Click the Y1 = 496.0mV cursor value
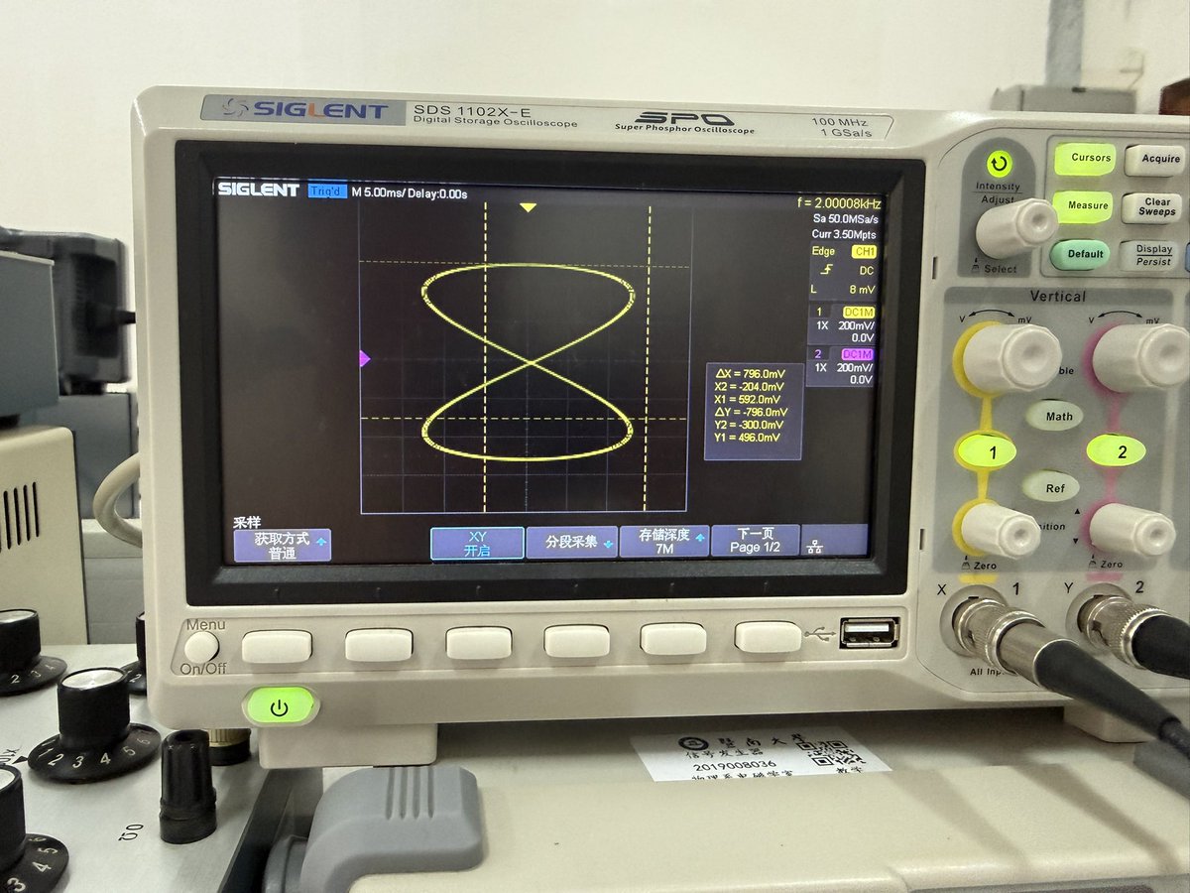The height and width of the screenshot is (893, 1190). [x=747, y=437]
